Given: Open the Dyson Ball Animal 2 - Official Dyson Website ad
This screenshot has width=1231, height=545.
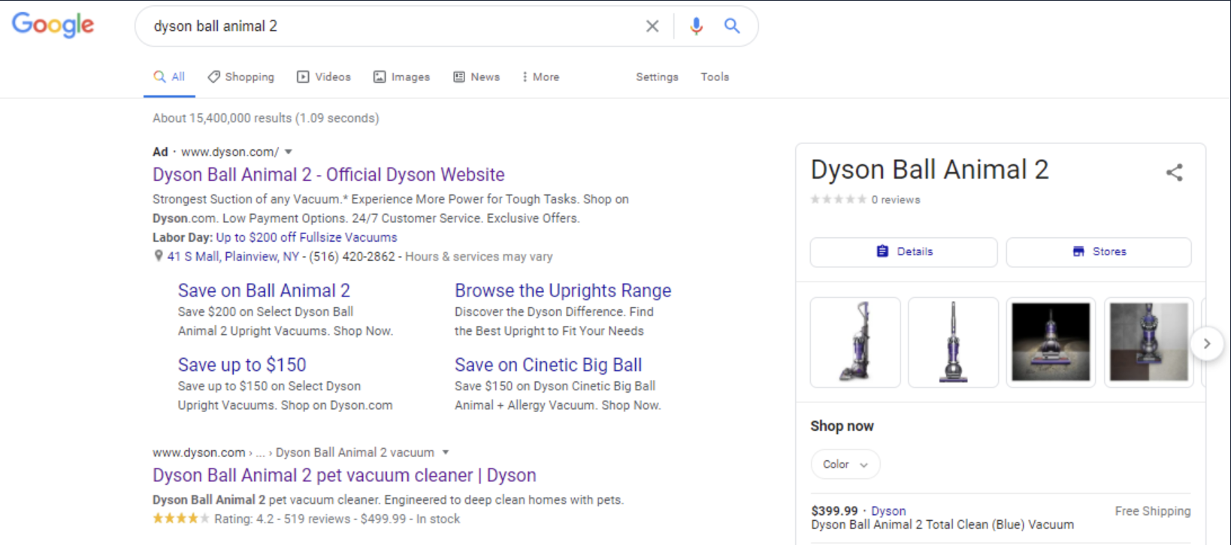Looking at the screenshot, I should pos(328,175).
